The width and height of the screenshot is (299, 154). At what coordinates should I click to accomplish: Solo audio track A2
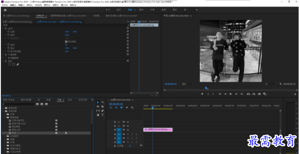pyautogui.click(x=132, y=138)
